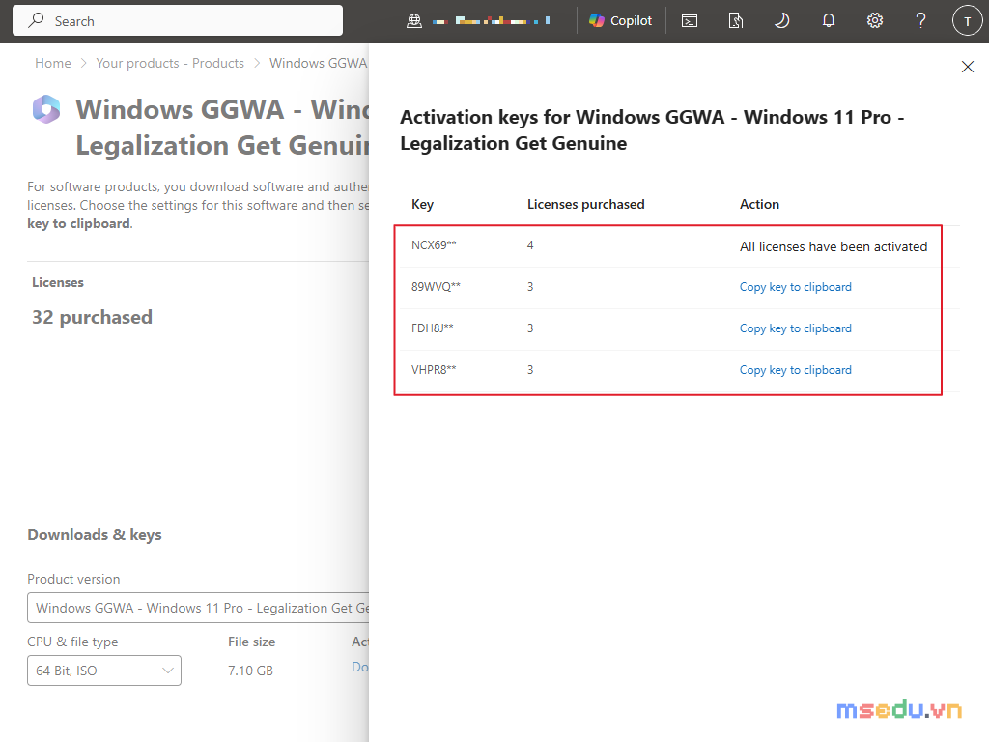Open the Product version dropdown
Viewport: 989px width, 742px height.
[x=198, y=608]
